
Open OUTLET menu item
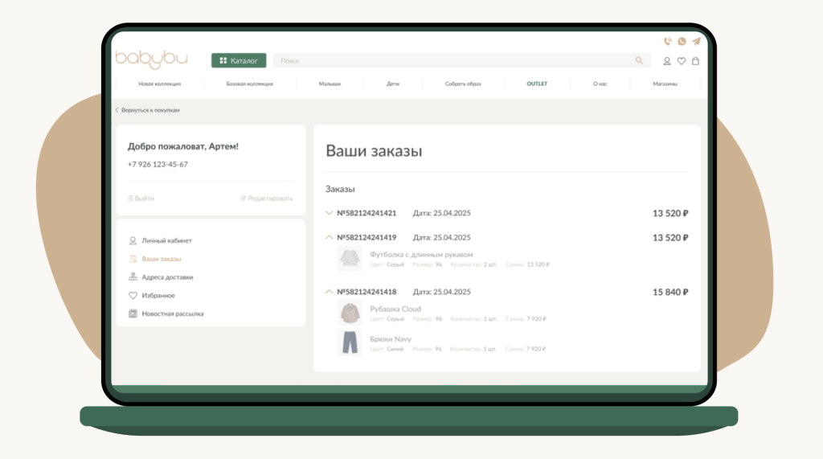pyautogui.click(x=537, y=84)
